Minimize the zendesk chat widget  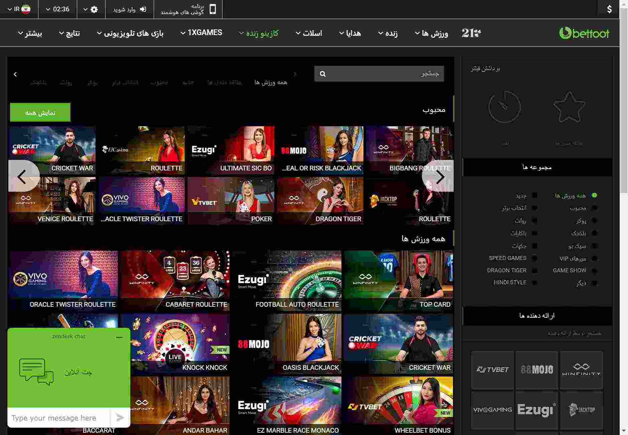coord(119,337)
